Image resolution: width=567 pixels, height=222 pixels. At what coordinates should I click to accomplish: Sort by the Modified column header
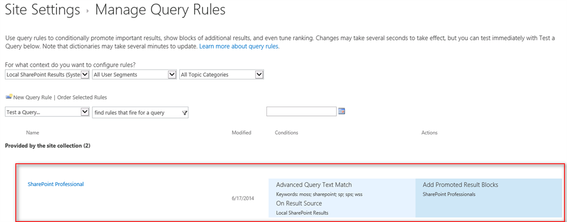241,133
